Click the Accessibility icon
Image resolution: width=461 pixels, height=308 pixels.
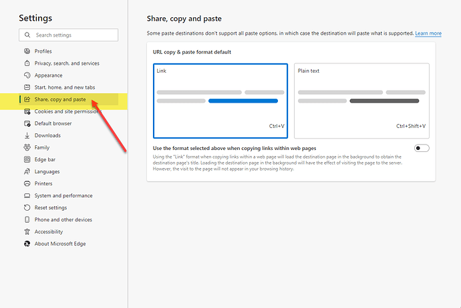(x=27, y=231)
